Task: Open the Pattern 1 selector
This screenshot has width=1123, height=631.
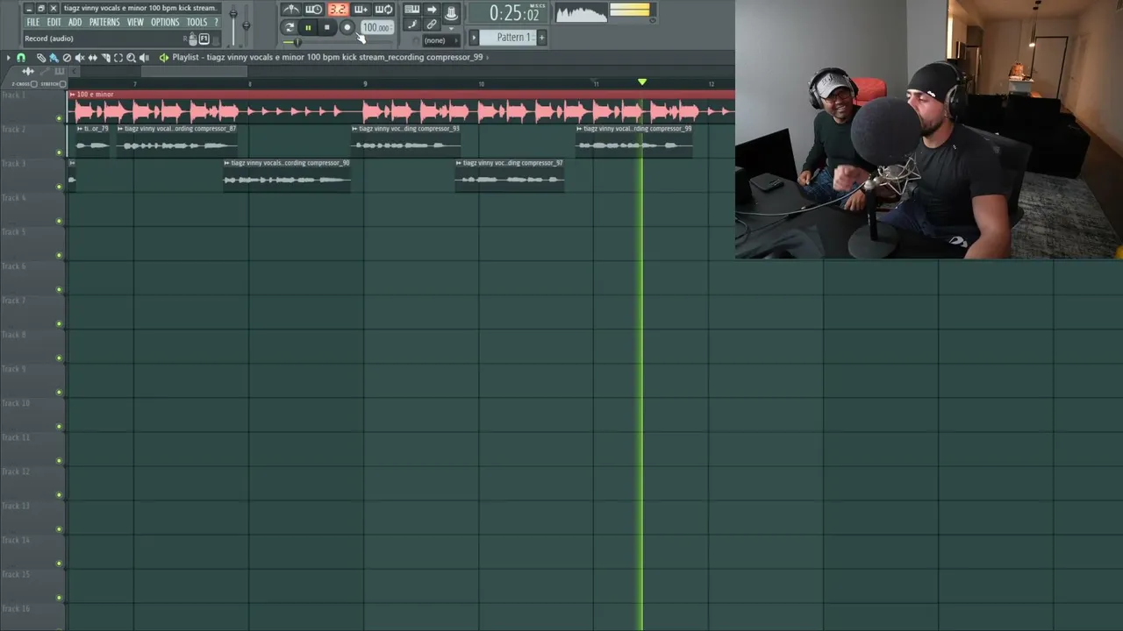Action: [508, 37]
